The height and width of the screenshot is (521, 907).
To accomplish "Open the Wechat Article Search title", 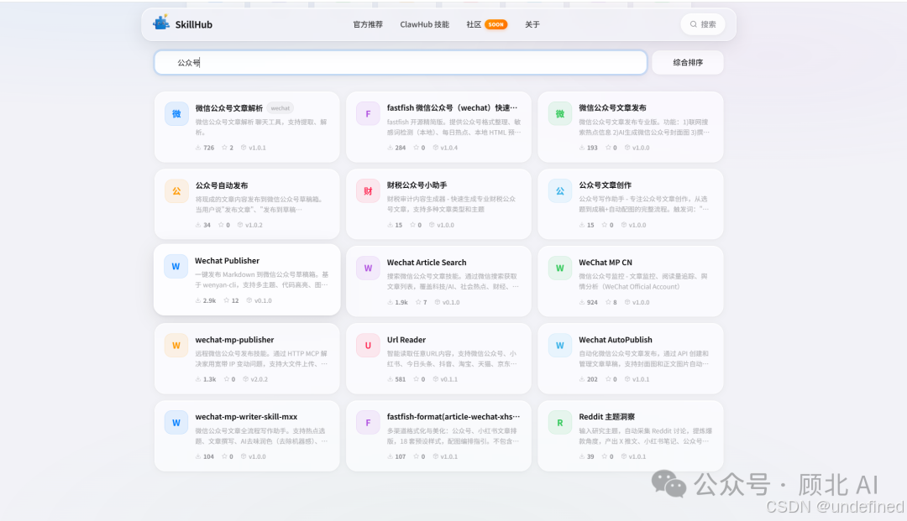I will (427, 263).
